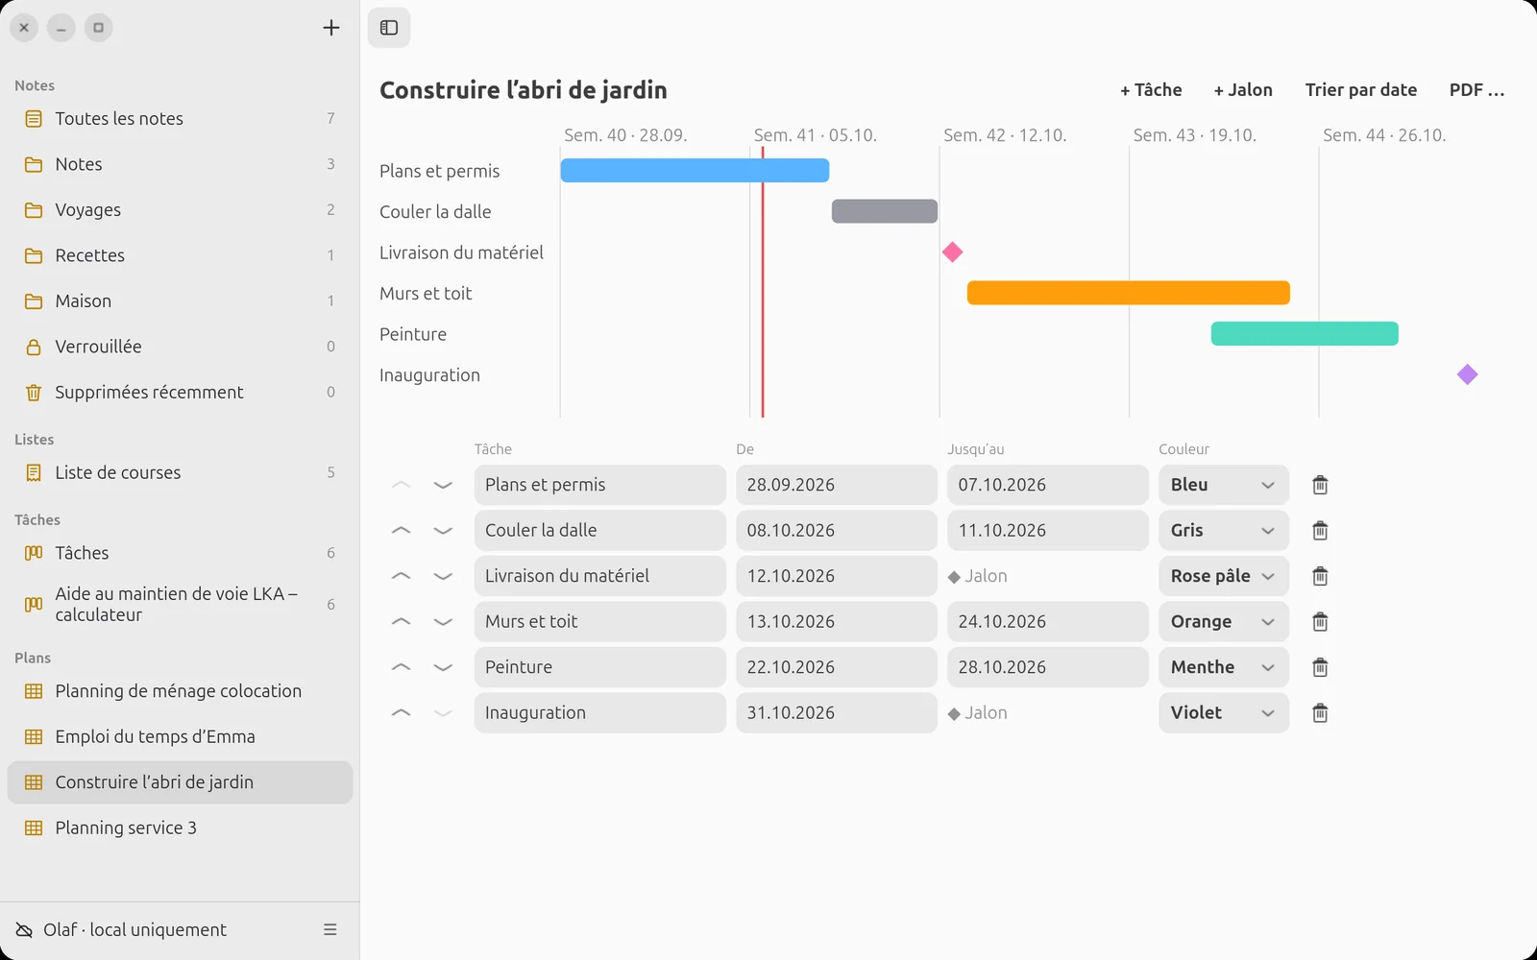
Task: Open the hamburger menu next to Olaf
Action: [330, 929]
